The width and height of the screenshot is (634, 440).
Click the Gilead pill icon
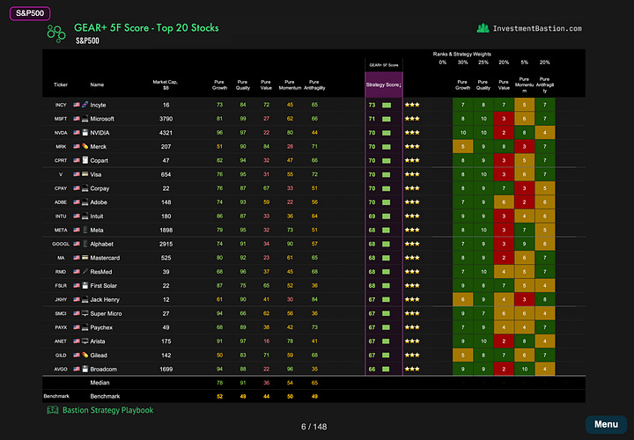(85, 356)
